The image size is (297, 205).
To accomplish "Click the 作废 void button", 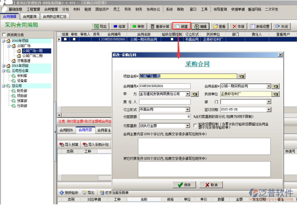I will point(238,27).
